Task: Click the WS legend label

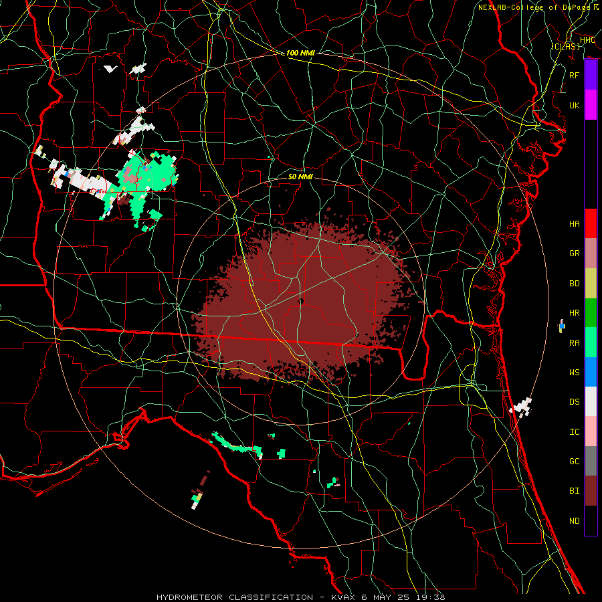Action: pos(575,372)
